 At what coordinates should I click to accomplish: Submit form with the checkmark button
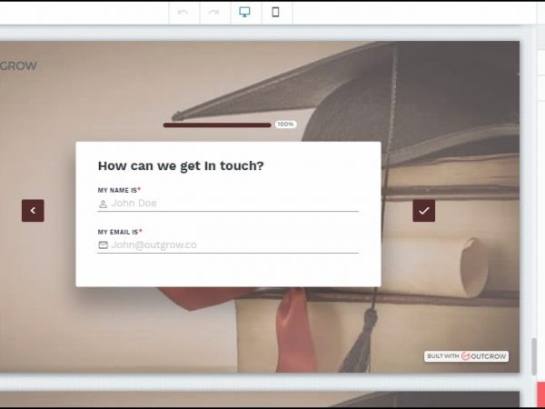(423, 211)
